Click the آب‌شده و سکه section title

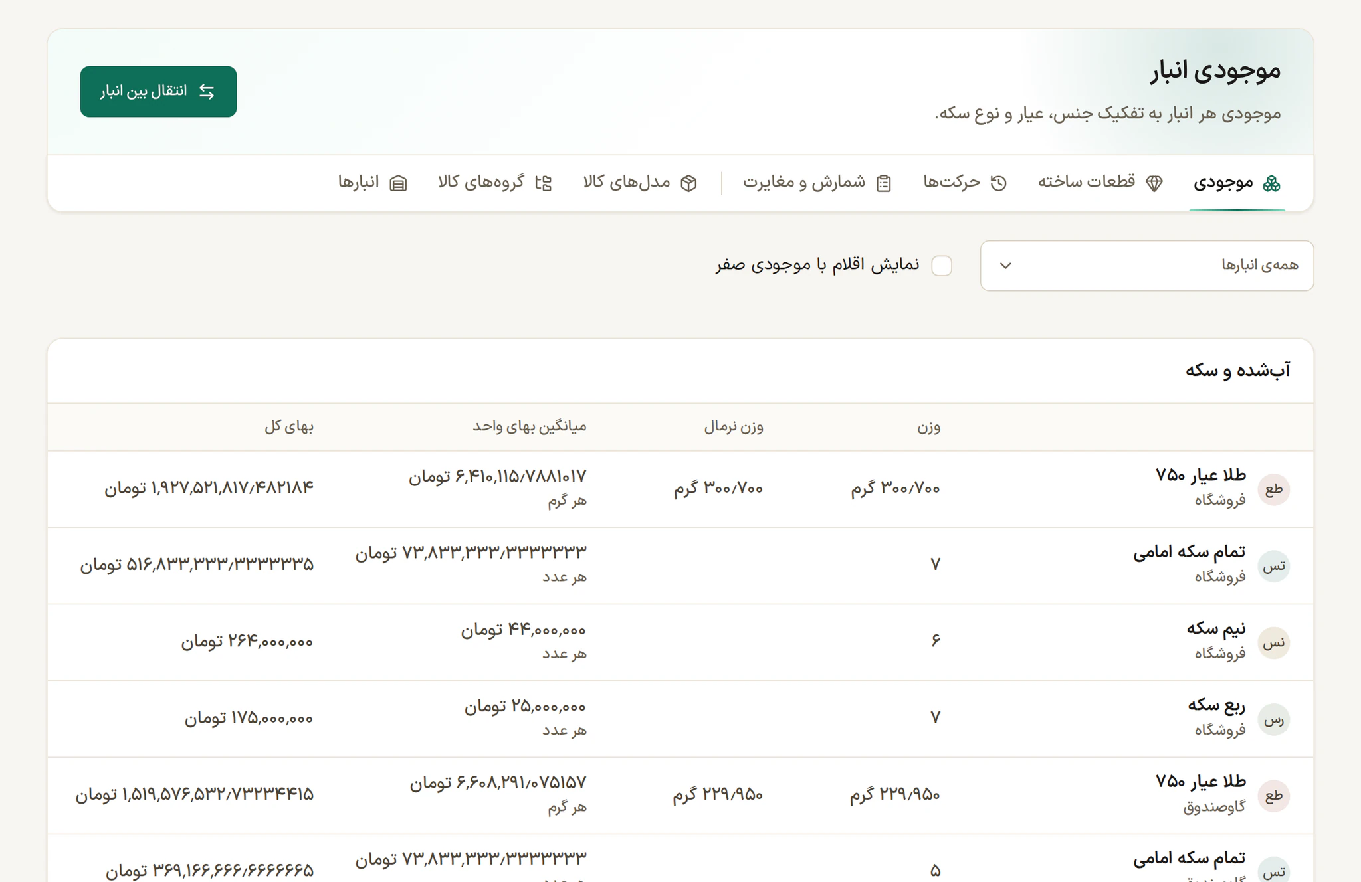[1238, 371]
